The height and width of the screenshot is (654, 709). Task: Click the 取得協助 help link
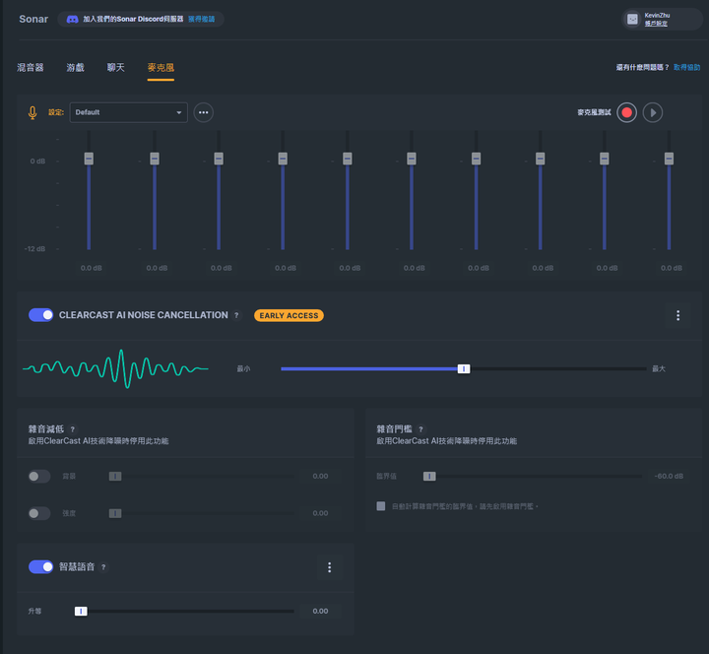(686, 67)
